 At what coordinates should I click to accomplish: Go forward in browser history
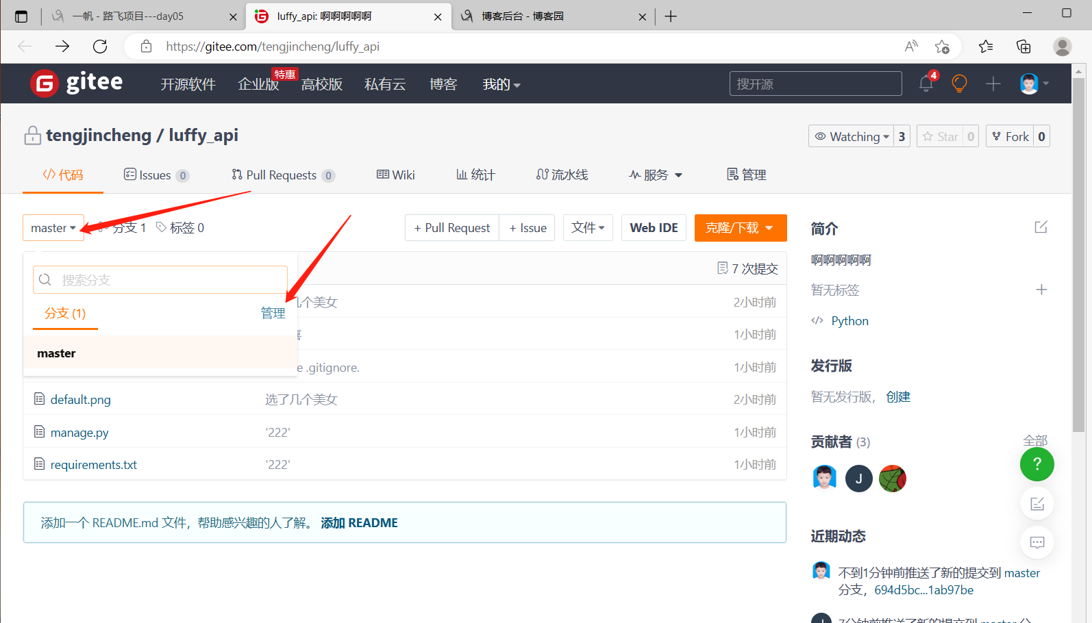pos(62,47)
